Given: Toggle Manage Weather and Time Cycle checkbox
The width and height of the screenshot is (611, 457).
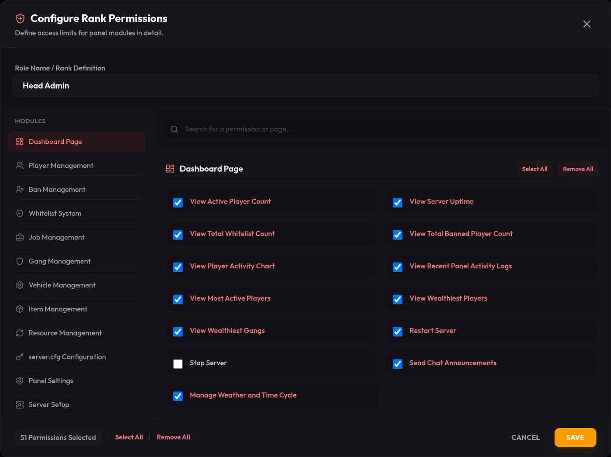Looking at the screenshot, I should pos(178,396).
